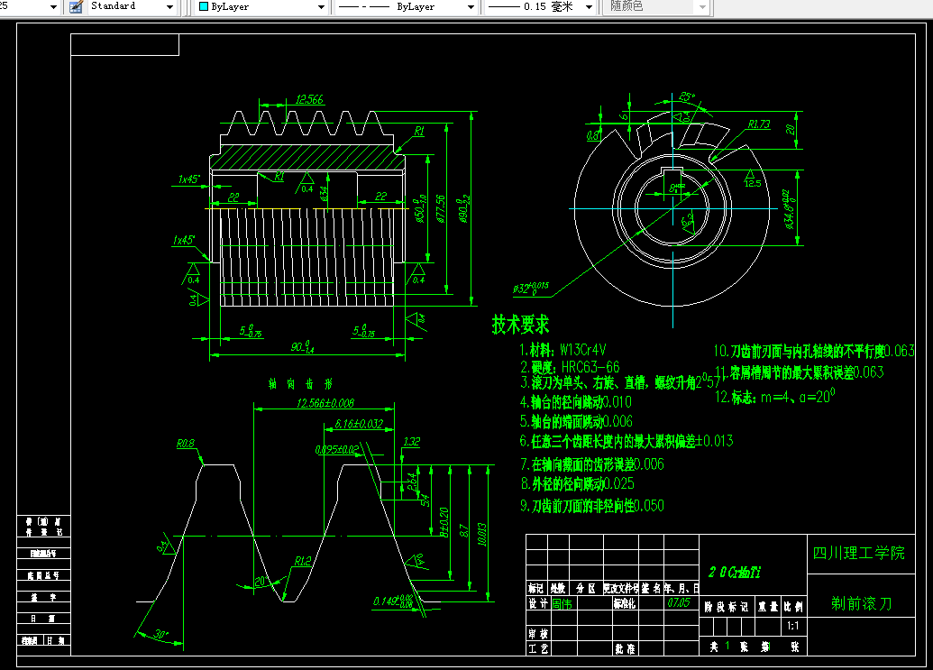The image size is (933, 670).
Task: Open the Standard text style dropdown
Action: pos(169,6)
